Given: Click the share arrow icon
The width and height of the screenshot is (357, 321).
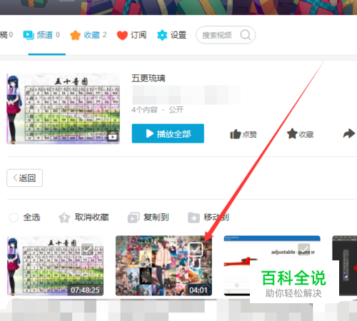Looking at the screenshot, I should [348, 133].
